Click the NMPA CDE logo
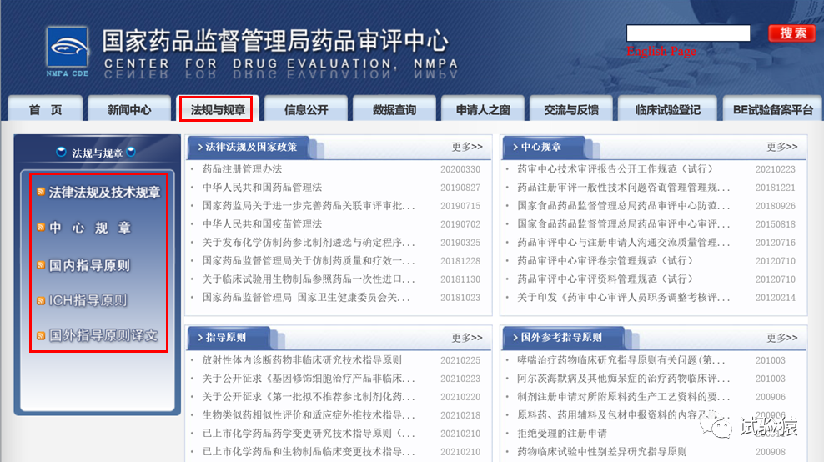Image resolution: width=824 pixels, height=462 pixels. coord(68,52)
